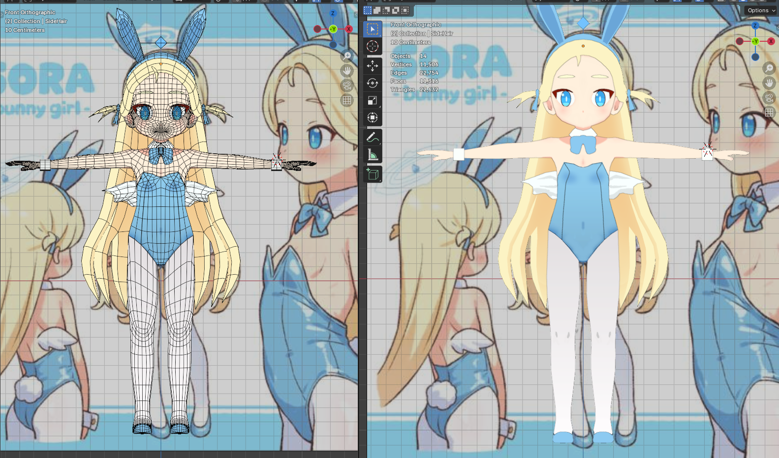Open the Options dropdown in right viewport
The height and width of the screenshot is (458, 779).
(x=761, y=10)
